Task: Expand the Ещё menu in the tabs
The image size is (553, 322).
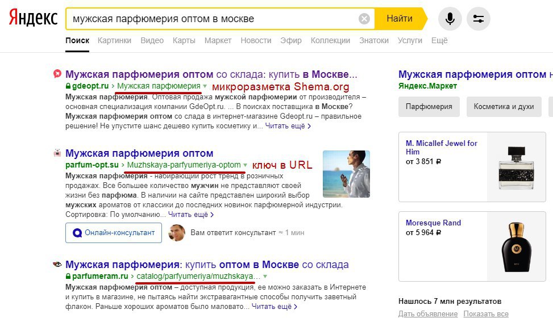Action: [439, 40]
